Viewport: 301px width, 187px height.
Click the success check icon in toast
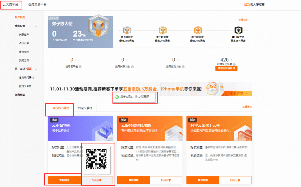point(117,97)
